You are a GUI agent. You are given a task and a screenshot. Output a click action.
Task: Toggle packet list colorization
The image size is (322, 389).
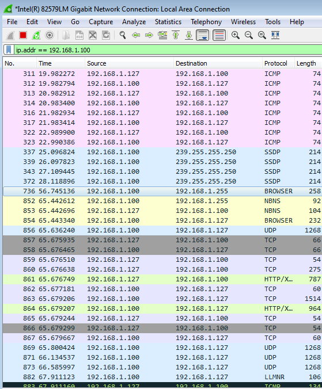tap(219, 35)
